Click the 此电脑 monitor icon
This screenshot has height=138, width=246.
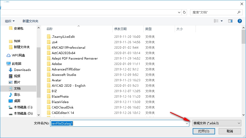(x=9, y=64)
